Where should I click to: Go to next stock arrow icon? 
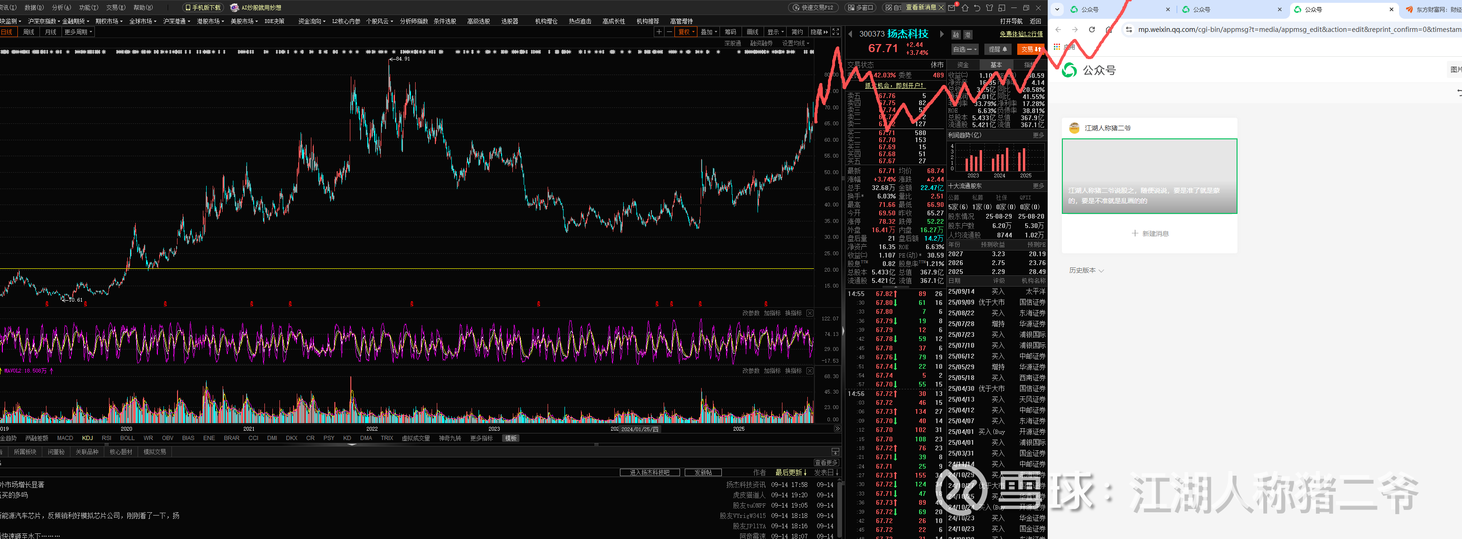tap(942, 34)
